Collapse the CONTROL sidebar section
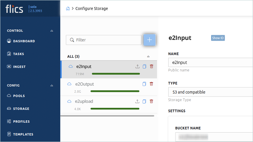 click(52, 31)
